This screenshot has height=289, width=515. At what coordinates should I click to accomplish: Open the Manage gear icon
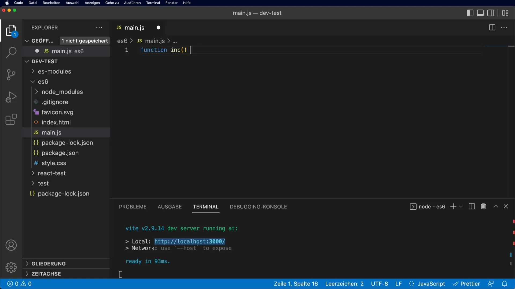point(11,267)
